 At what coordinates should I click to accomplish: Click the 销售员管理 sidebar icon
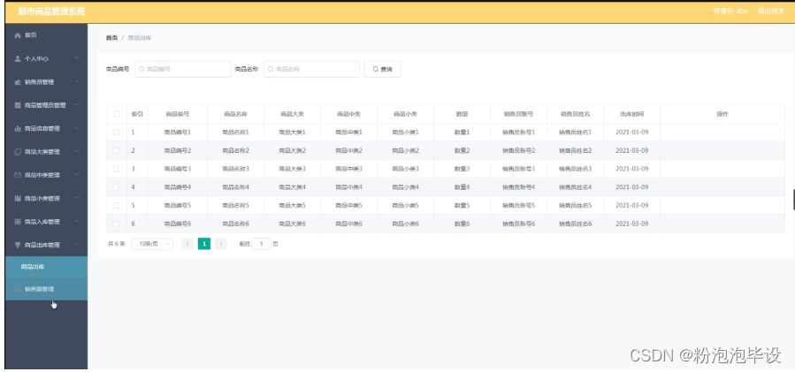[18, 82]
